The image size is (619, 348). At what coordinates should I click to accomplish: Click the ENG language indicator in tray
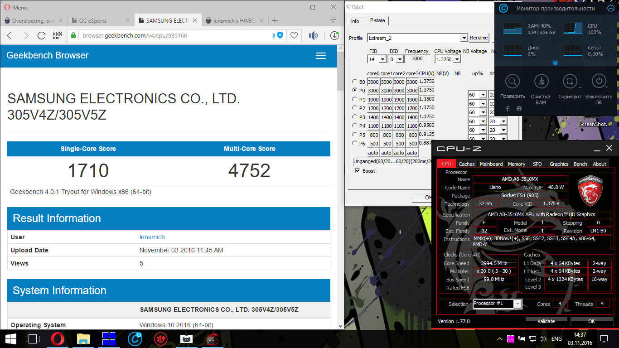556,339
